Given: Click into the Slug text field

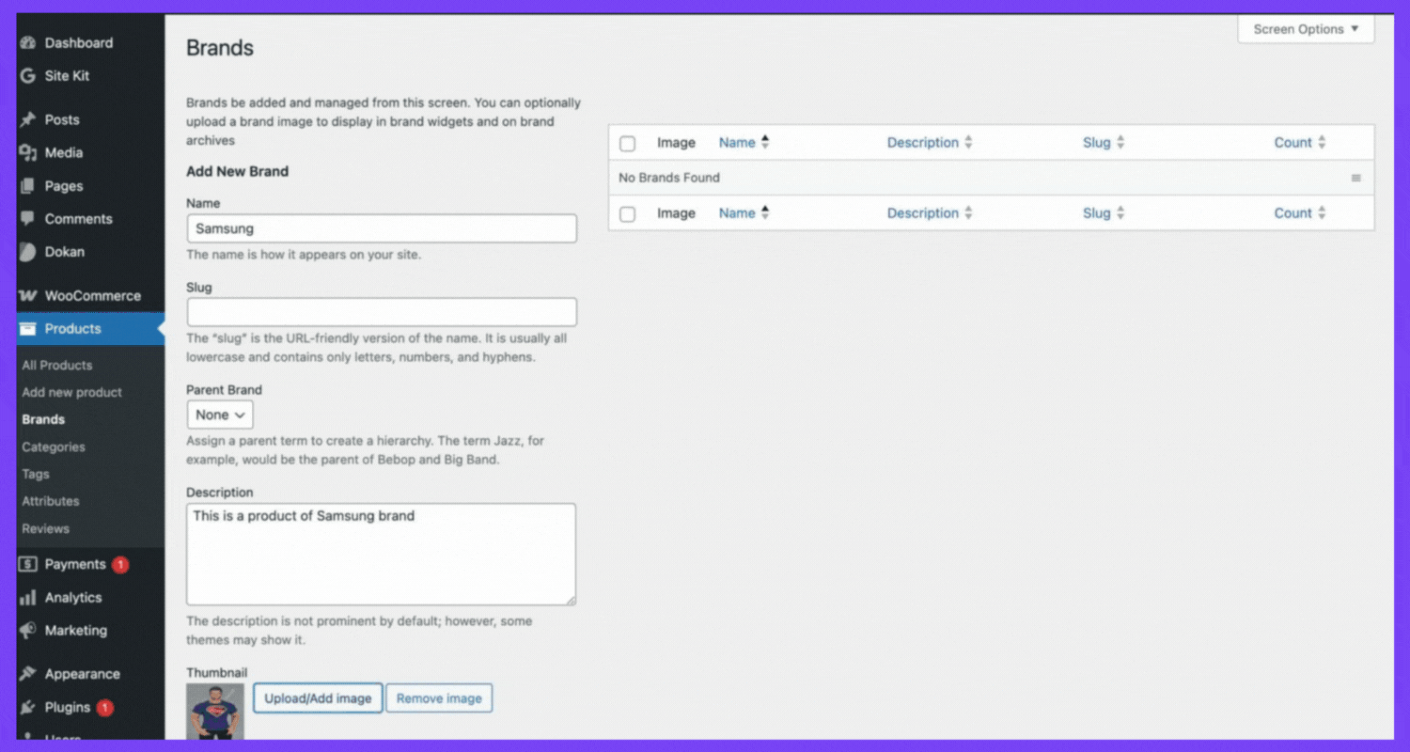Looking at the screenshot, I should click(x=382, y=312).
